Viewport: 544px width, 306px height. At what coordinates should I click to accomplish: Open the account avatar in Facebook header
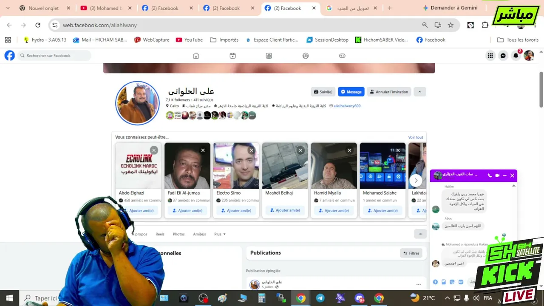point(529,56)
